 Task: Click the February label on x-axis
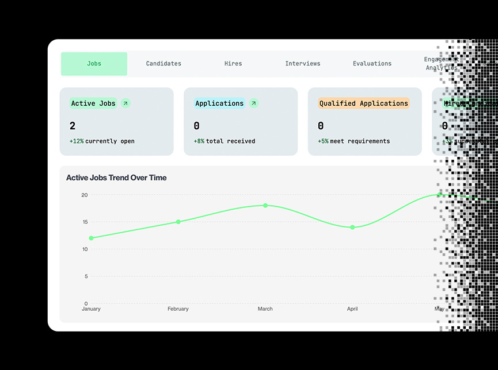(x=178, y=309)
